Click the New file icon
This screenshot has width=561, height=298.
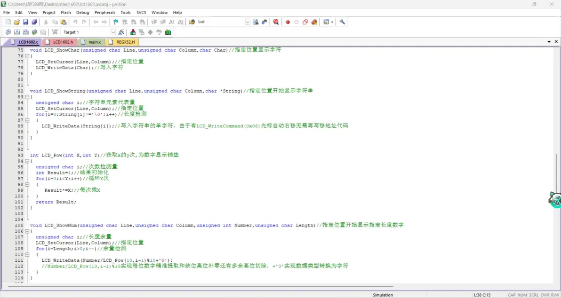pyautogui.click(x=8, y=22)
